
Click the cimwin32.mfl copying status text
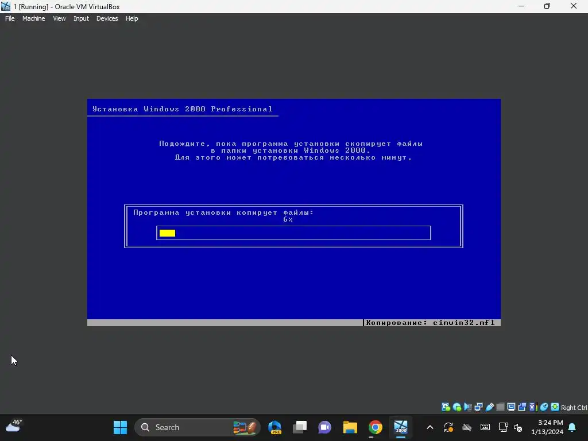431,323
